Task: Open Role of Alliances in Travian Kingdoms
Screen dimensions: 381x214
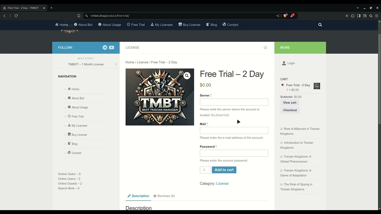Action: click(300, 131)
